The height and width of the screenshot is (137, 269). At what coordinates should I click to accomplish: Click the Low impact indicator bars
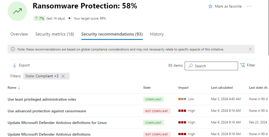[182, 99]
